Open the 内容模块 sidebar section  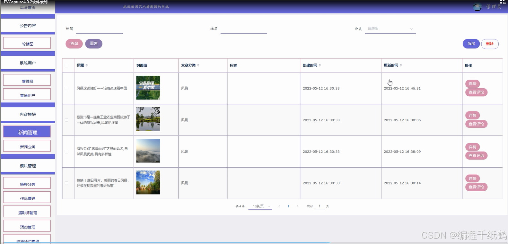point(28,114)
